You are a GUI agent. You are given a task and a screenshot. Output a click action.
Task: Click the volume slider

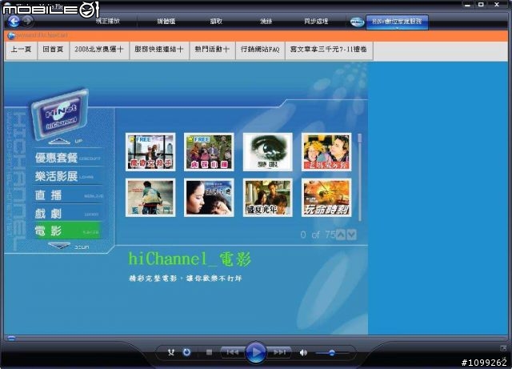click(x=331, y=353)
